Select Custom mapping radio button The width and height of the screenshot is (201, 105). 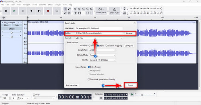click(107, 46)
